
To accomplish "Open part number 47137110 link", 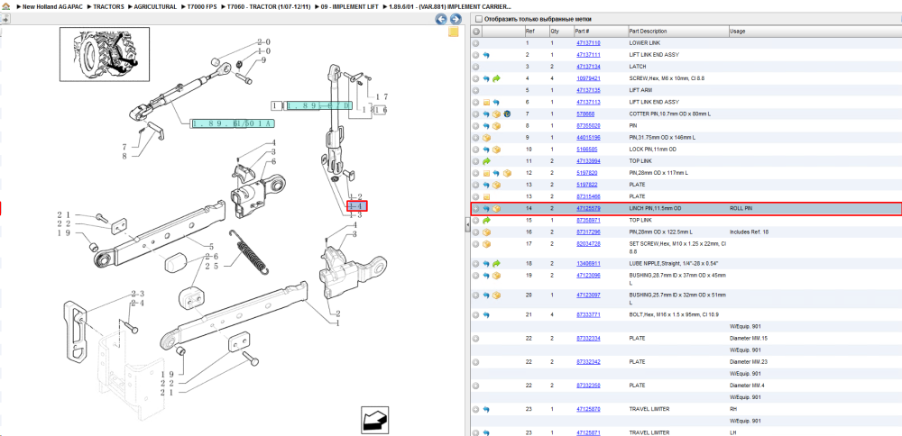I will [588, 43].
